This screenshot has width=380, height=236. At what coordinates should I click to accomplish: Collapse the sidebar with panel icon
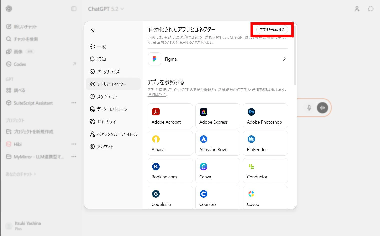click(74, 9)
